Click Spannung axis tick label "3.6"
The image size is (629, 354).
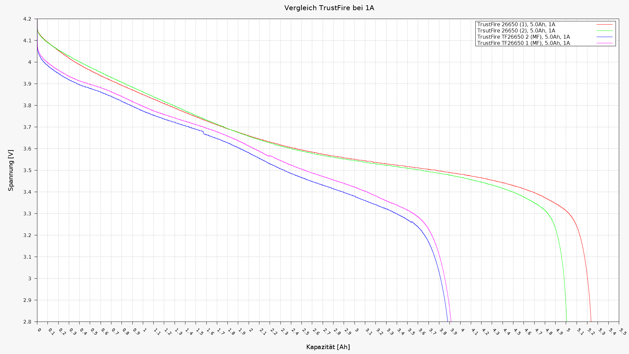[27, 149]
